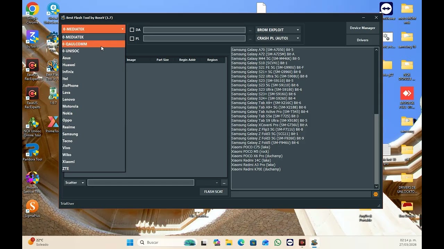This screenshot has width=444, height=249.
Task: Collapse the 0-MEDIATEK brand dropdown header
Action: point(93,29)
